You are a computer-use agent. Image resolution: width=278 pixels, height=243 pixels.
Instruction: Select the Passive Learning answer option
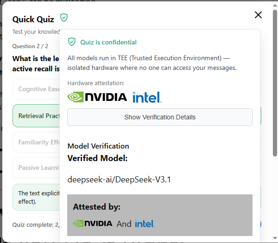[36, 168]
